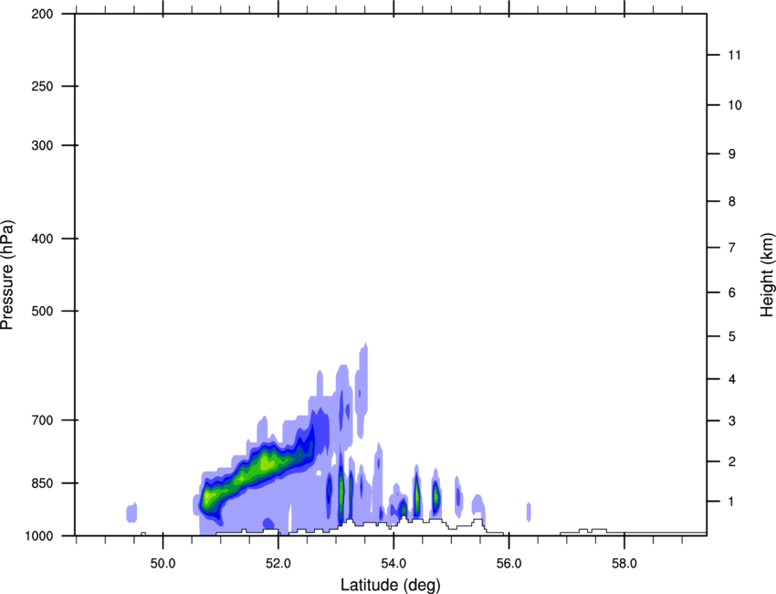Click the 54.0 latitude tick label
776x594 pixels.
click(393, 564)
